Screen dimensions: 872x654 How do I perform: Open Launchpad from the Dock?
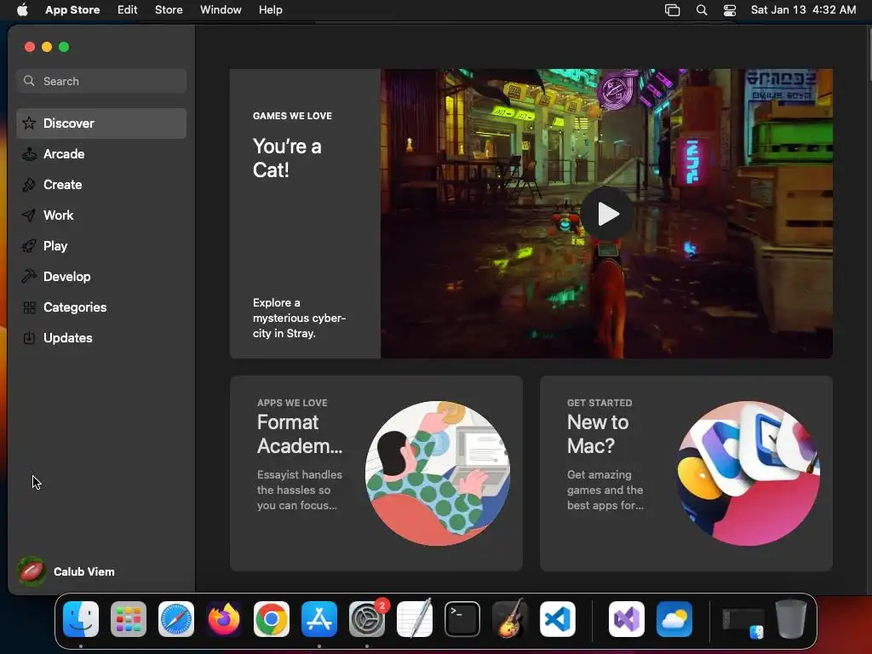pos(129,619)
